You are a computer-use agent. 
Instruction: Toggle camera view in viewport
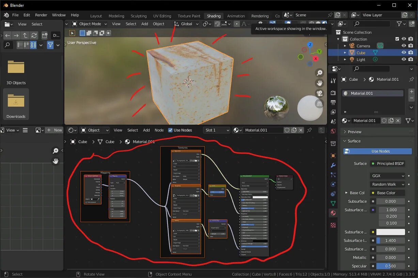click(320, 93)
